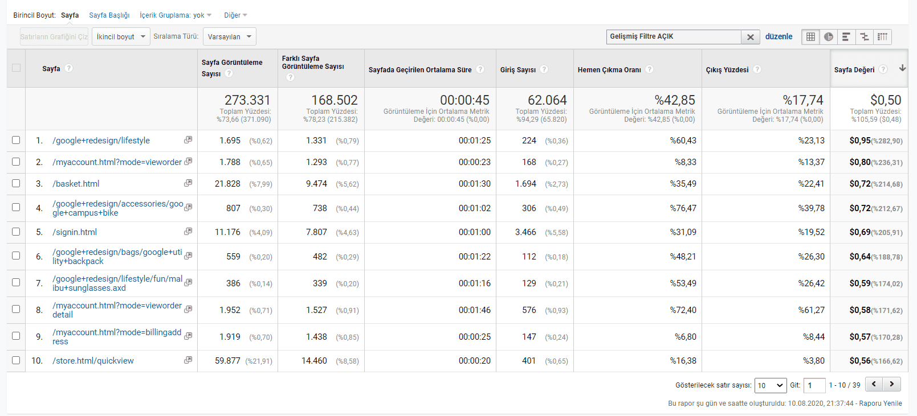The height and width of the screenshot is (416, 917).
Task: Open the Diğer dimension menu
Action: [235, 15]
